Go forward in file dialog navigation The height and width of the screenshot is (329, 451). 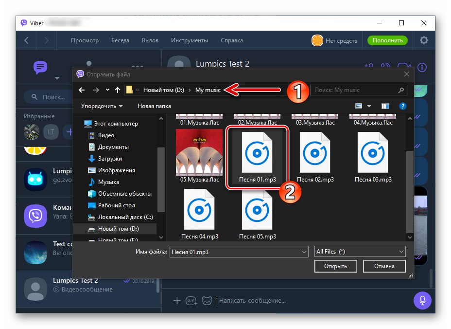click(96, 90)
